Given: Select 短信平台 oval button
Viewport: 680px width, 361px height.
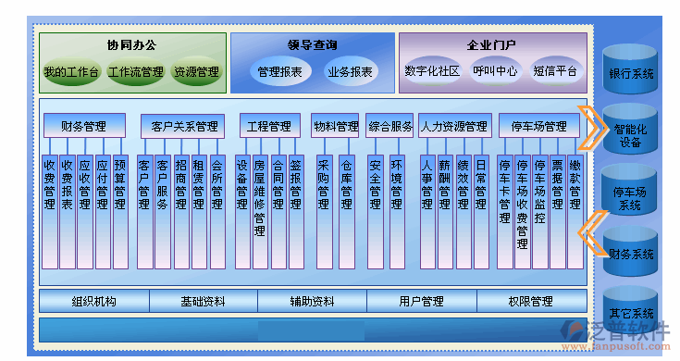Looking at the screenshot, I should [555, 70].
